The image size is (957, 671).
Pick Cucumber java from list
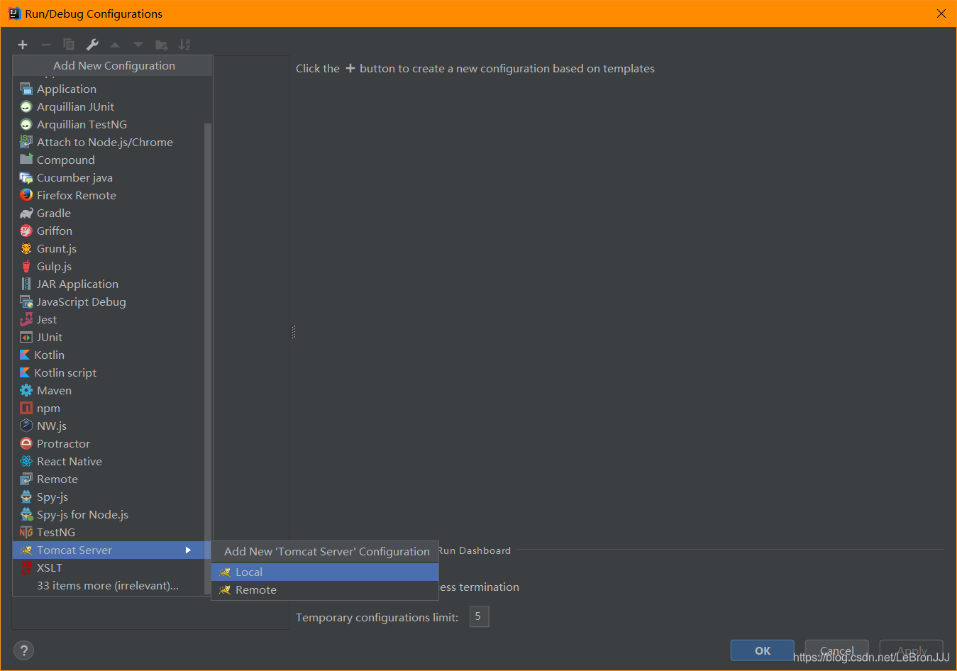click(112, 177)
